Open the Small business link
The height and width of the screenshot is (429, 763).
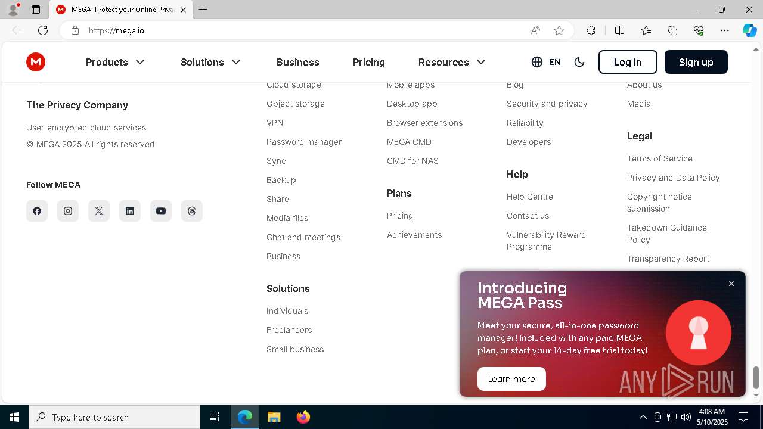295,349
